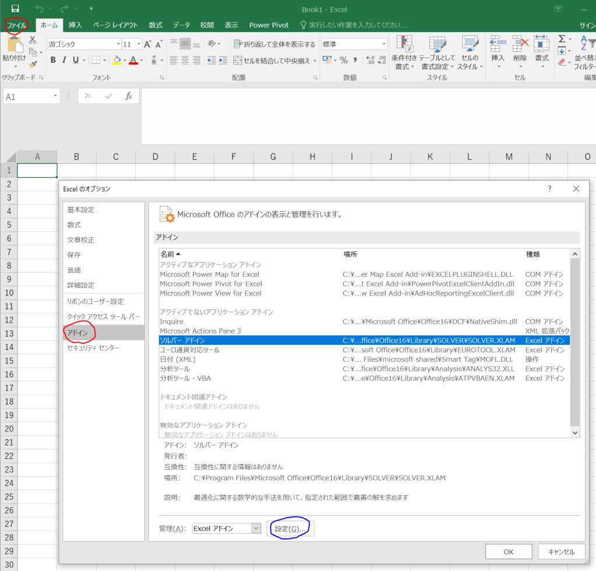
Task: Switch to the ページ レイアウト tab
Action: [115, 25]
